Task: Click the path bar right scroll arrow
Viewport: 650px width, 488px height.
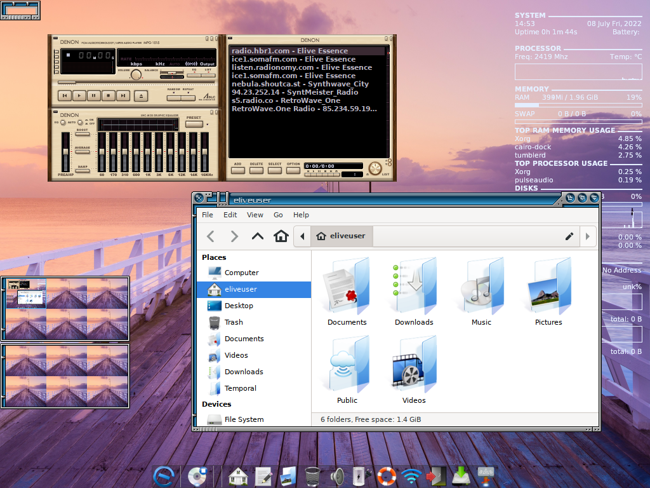Action: [x=587, y=236]
